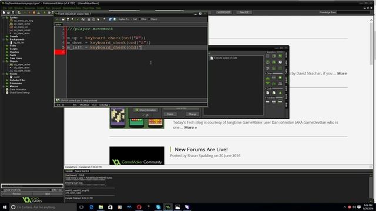
Task: Select the Draw Variable action icon
Action: coord(280,101)
